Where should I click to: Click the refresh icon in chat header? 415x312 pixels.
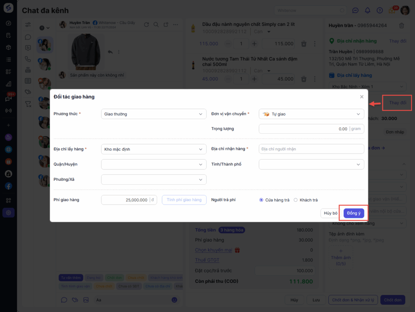(146, 25)
